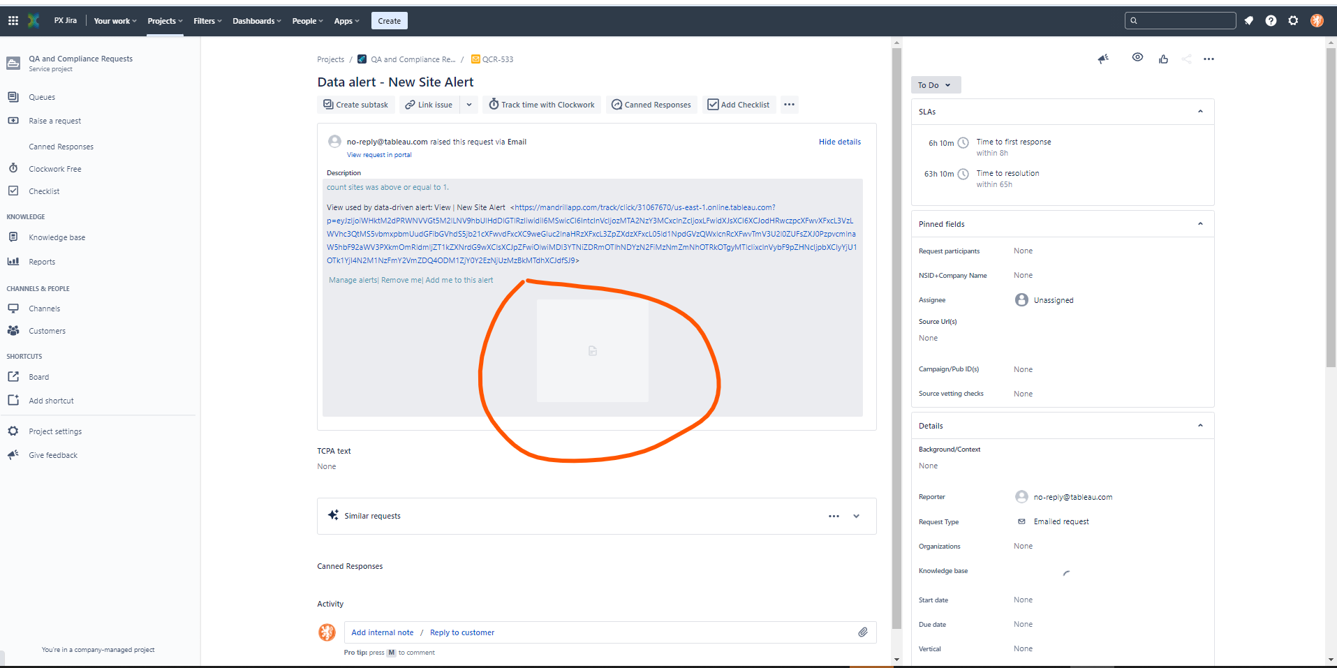The width and height of the screenshot is (1337, 668).
Task: Open user profile avatar menu
Action: click(x=1317, y=21)
